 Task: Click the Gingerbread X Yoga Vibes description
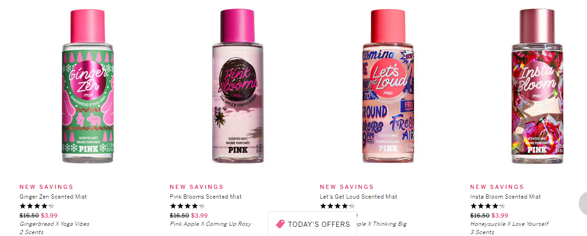click(x=55, y=224)
